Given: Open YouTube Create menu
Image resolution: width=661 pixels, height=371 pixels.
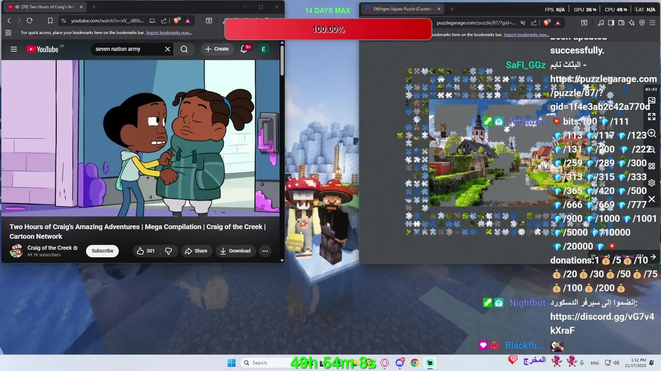Looking at the screenshot, I should (x=217, y=49).
